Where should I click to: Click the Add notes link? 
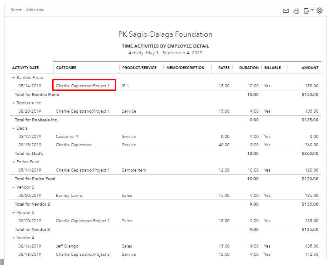point(35,10)
